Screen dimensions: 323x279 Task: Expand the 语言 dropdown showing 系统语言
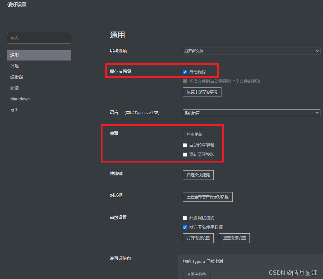click(251, 113)
